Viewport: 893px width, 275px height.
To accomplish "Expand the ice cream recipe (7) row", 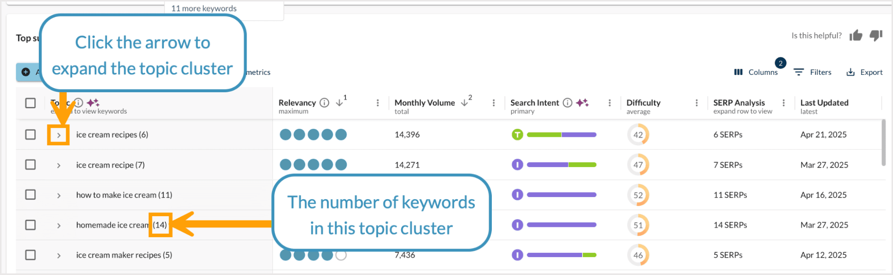I will tap(59, 165).
